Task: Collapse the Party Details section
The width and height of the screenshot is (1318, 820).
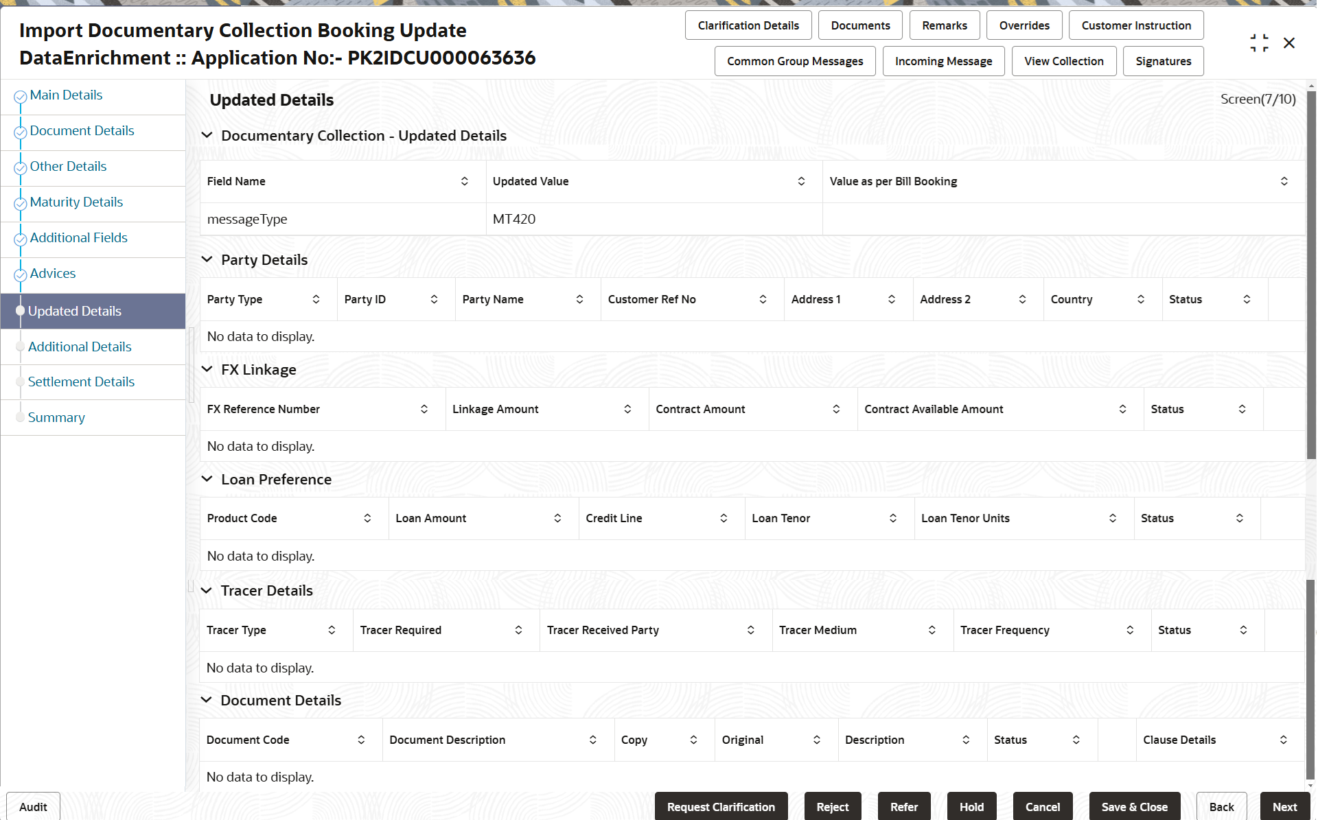Action: pos(207,259)
